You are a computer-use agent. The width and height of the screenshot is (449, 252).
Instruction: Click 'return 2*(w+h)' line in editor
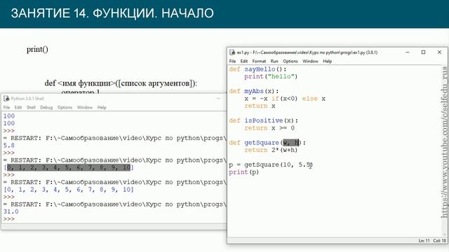pyautogui.click(x=271, y=150)
